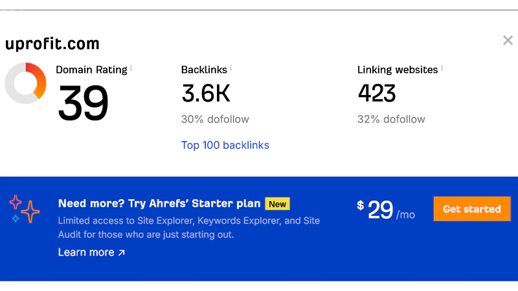Click the Backlinks info icon
This screenshot has width=518, height=291.
pos(231,68)
